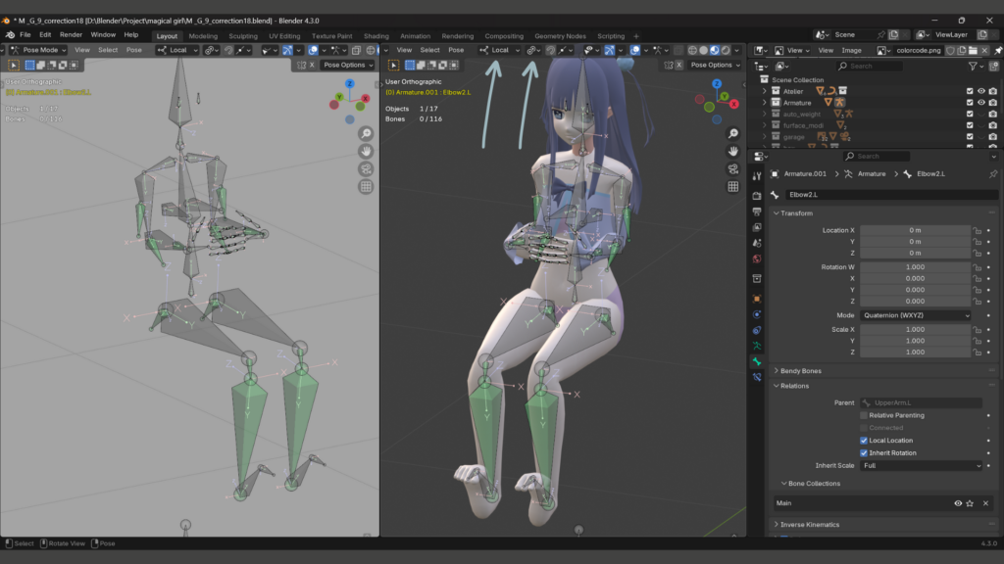
Task: Open the Render menu
Action: click(x=71, y=34)
